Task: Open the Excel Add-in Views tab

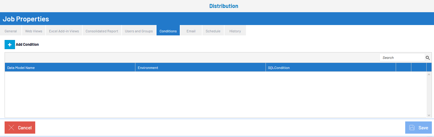Action: pyautogui.click(x=64, y=31)
